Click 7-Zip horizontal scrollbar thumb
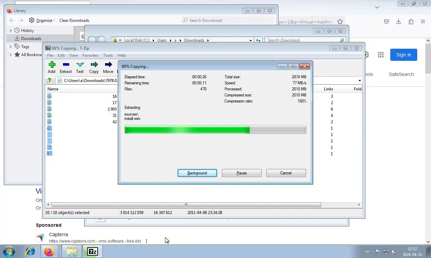This screenshot has height=258, width=431. point(186,205)
